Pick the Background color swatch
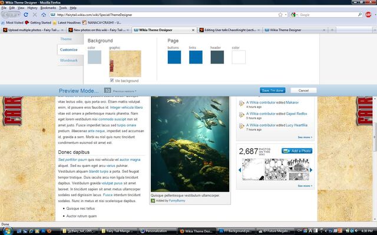This screenshot has width=377, height=235. coord(94,57)
